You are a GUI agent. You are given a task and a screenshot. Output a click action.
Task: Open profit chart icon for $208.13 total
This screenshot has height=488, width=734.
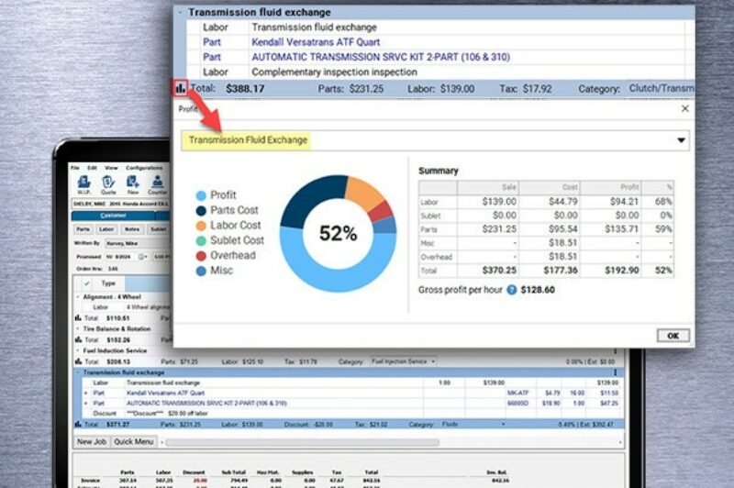[x=78, y=361]
